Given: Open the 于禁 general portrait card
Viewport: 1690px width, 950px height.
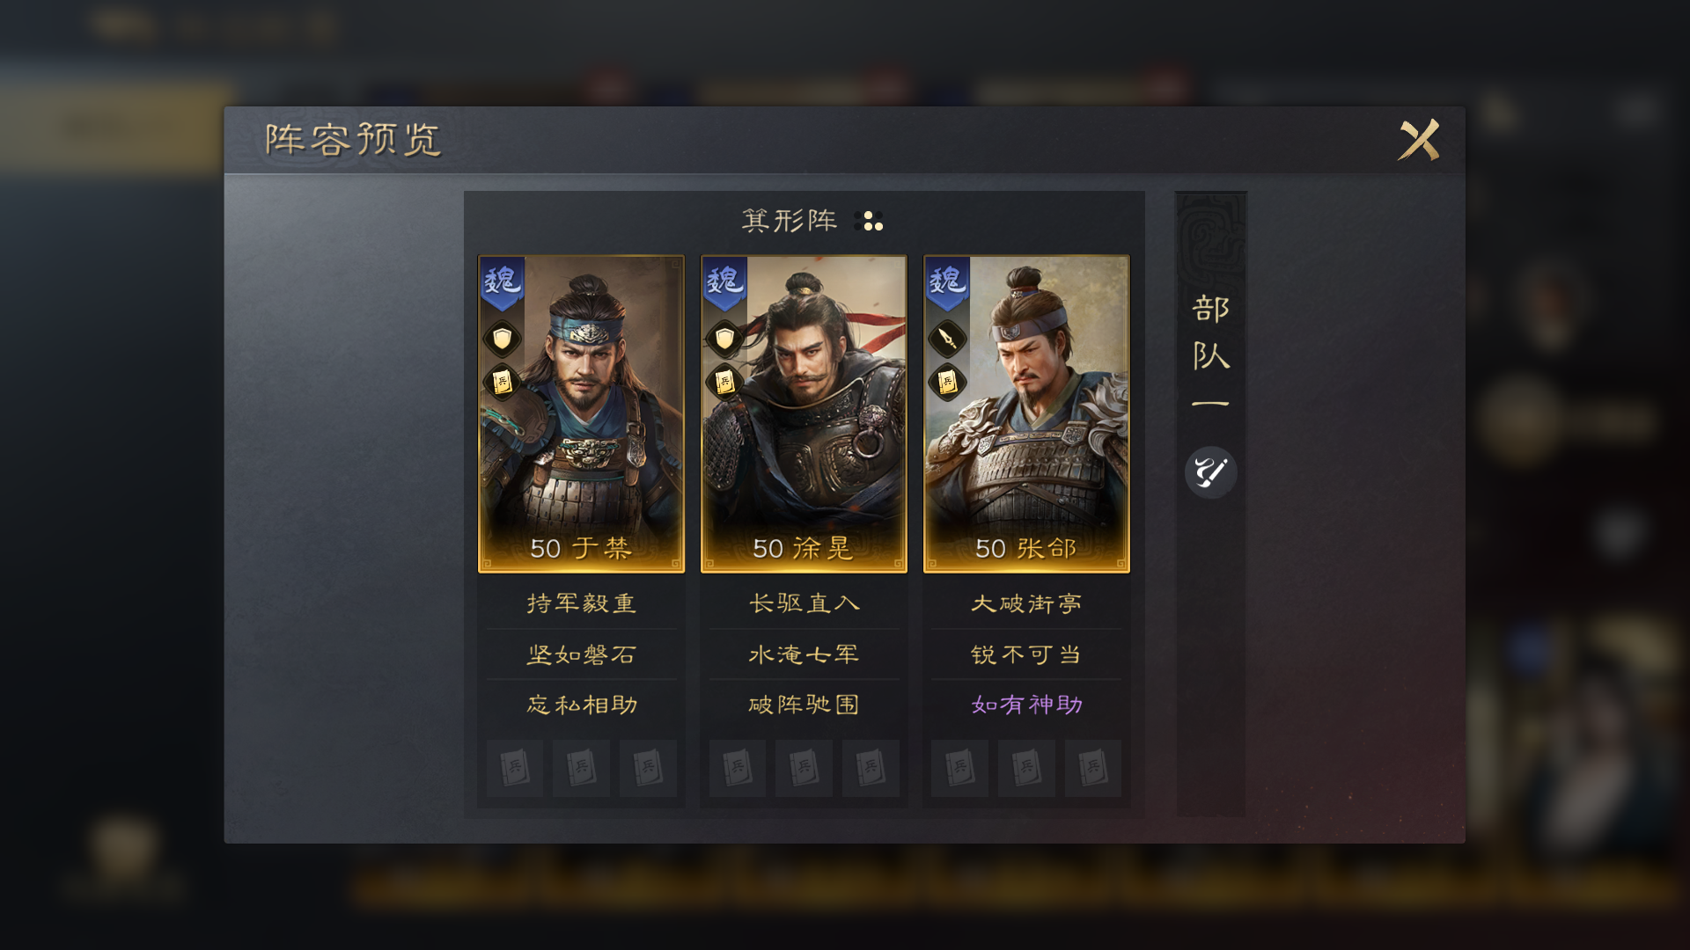Looking at the screenshot, I should tap(581, 413).
